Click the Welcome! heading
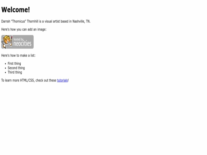Screen dimensions: 207x155 (x=16, y=10)
